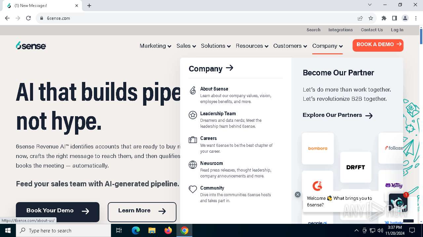423x237 pixels.
Task: Open the About 6sense logo icon
Action: [193, 91]
